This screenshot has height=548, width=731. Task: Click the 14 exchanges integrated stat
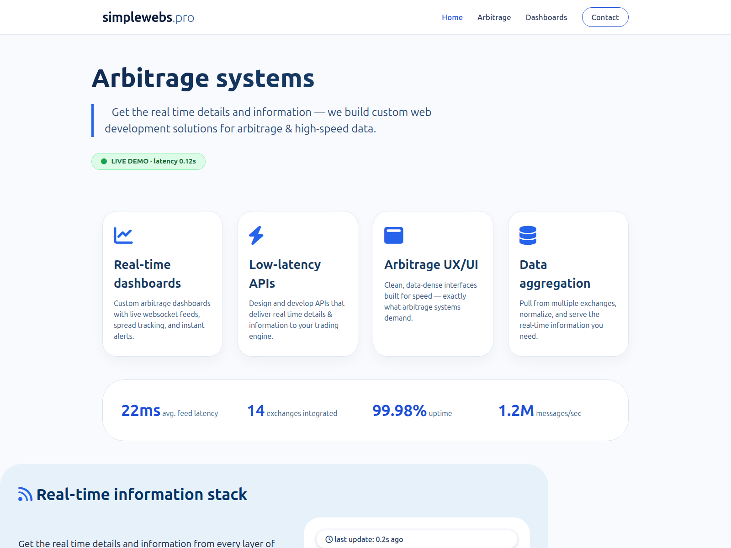pos(292,411)
